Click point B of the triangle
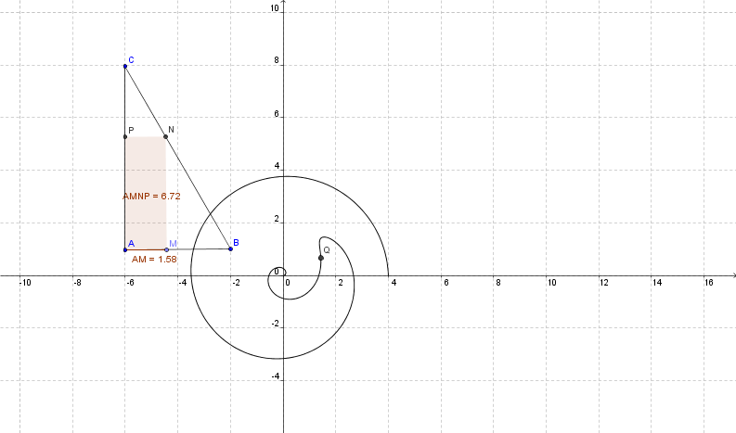The height and width of the screenshot is (433, 736). [230, 248]
